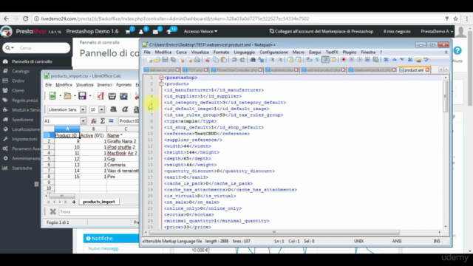Click Nuovi messaggi link under Notifiche
The image size is (473, 266).
click(103, 248)
